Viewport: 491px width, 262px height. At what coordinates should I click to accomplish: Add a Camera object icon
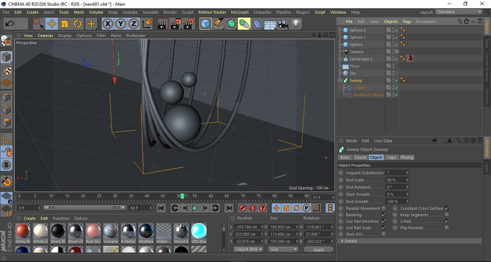tap(283, 24)
